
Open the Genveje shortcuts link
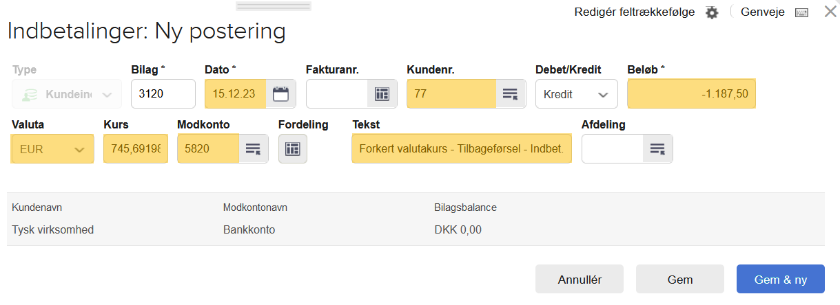[762, 12]
